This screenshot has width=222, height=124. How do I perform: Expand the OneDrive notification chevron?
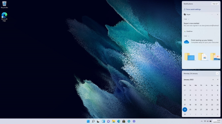[x=188, y=36]
